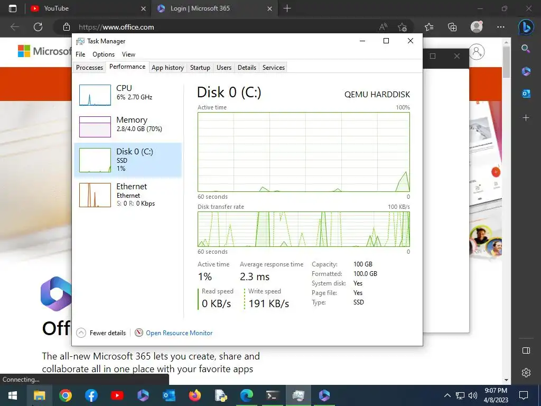Viewport: 541px width, 406px height.
Task: Click the Microsoft logo on office.com
Action: click(x=44, y=51)
